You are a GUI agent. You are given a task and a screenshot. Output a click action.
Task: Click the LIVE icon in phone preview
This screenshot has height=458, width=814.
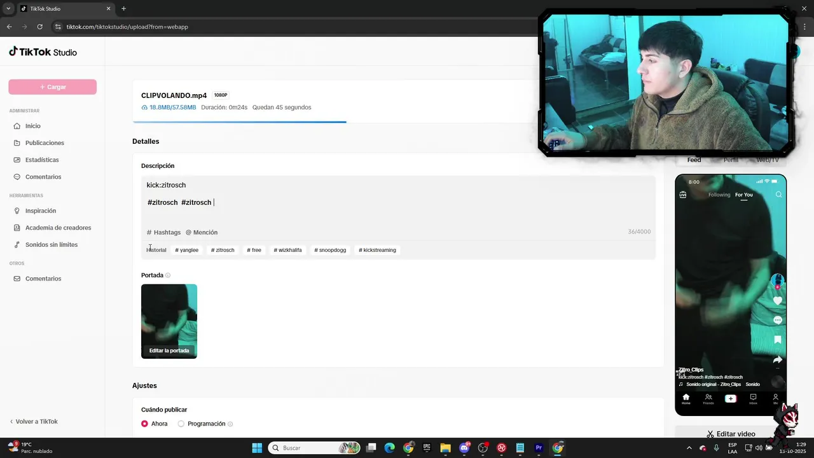683,195
